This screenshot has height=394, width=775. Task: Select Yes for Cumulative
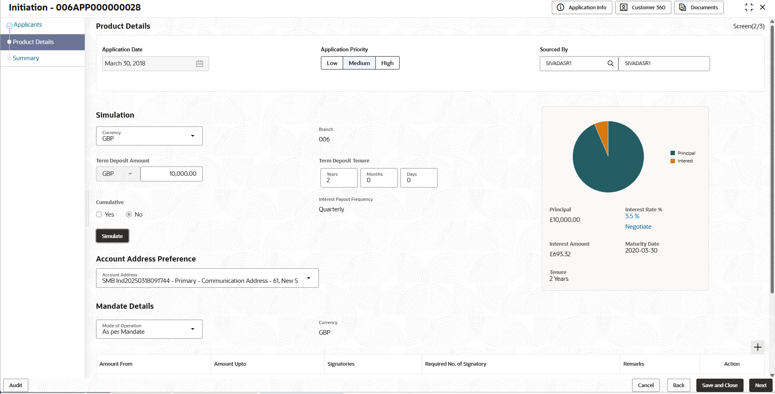99,215
